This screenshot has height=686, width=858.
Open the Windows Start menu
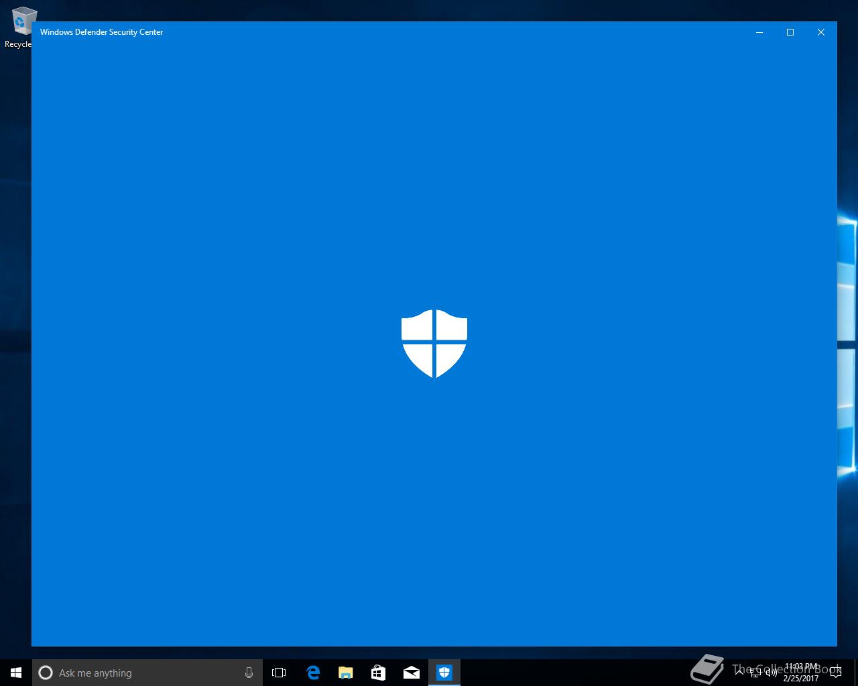click(16, 673)
